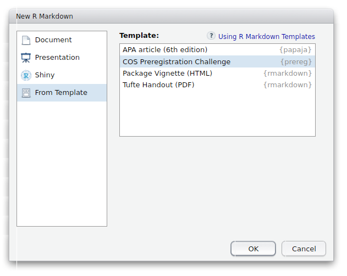The height and width of the screenshot is (276, 347).
Task: Select the APA article (6th edition) template
Action: coord(165,50)
